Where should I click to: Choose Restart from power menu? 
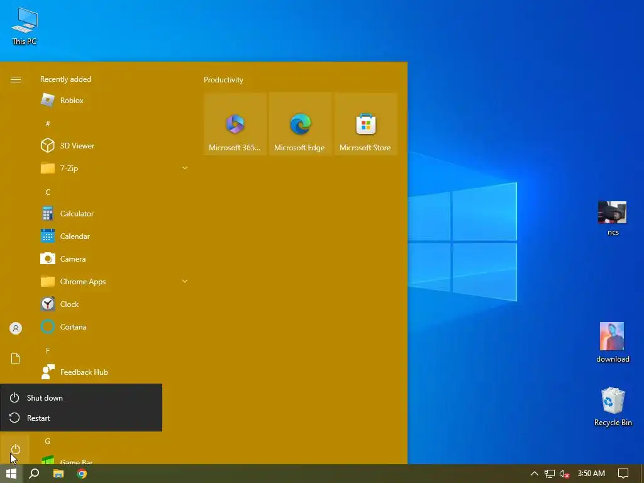coord(81,418)
